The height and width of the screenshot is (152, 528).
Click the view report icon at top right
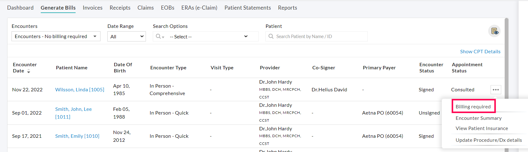(494, 31)
